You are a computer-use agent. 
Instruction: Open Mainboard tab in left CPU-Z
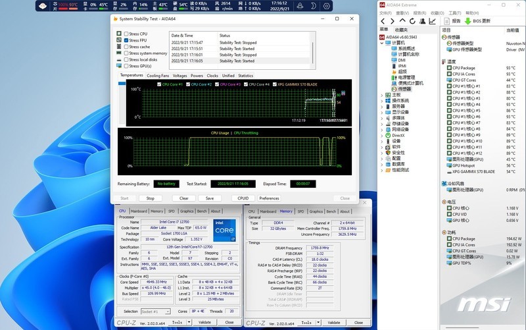139,211
